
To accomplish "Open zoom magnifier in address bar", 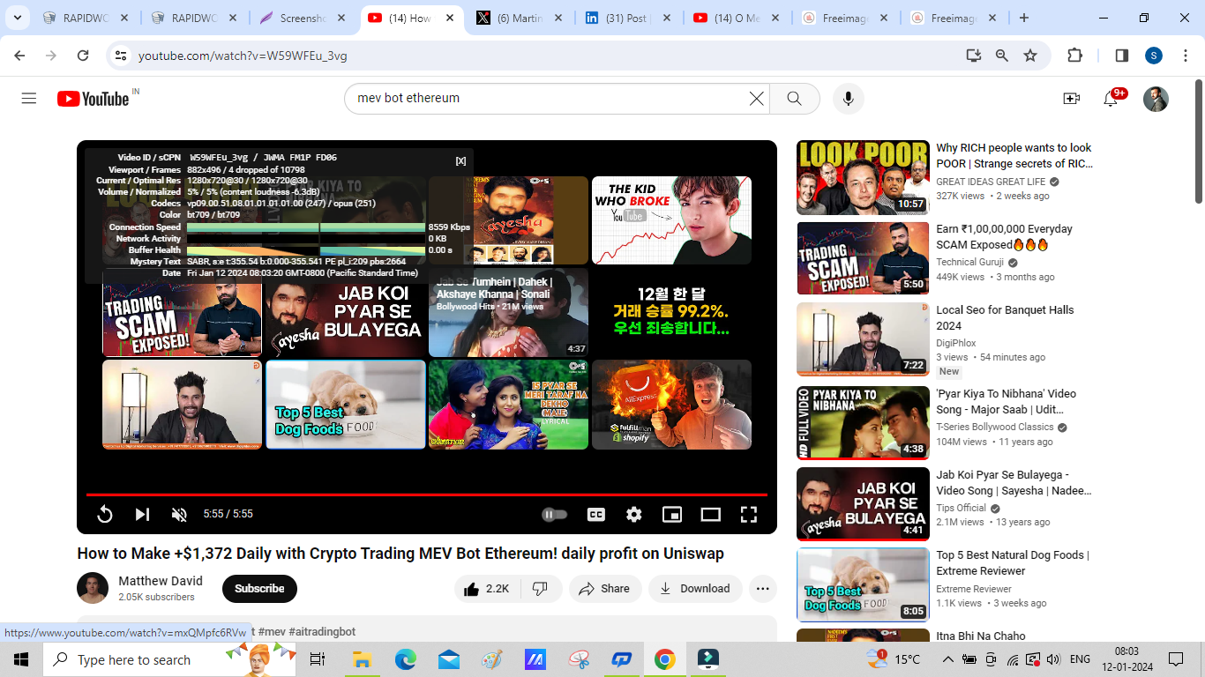I will [x=1002, y=56].
